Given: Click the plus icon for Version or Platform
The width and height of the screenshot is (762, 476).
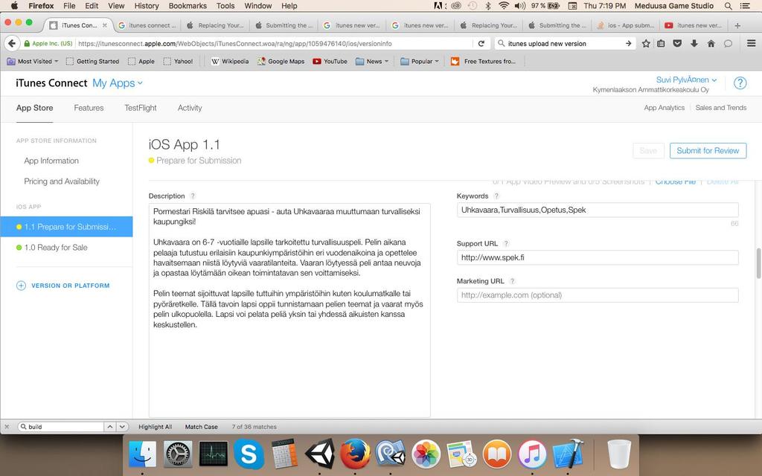Looking at the screenshot, I should tap(21, 286).
